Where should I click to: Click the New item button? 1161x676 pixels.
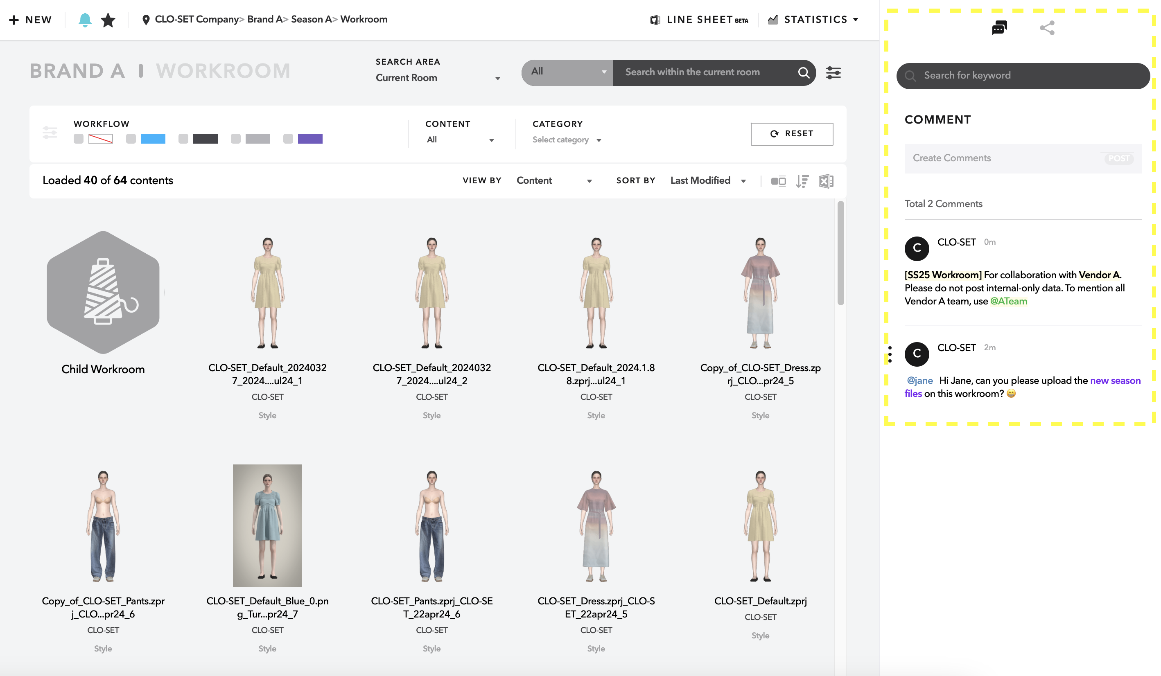[31, 19]
